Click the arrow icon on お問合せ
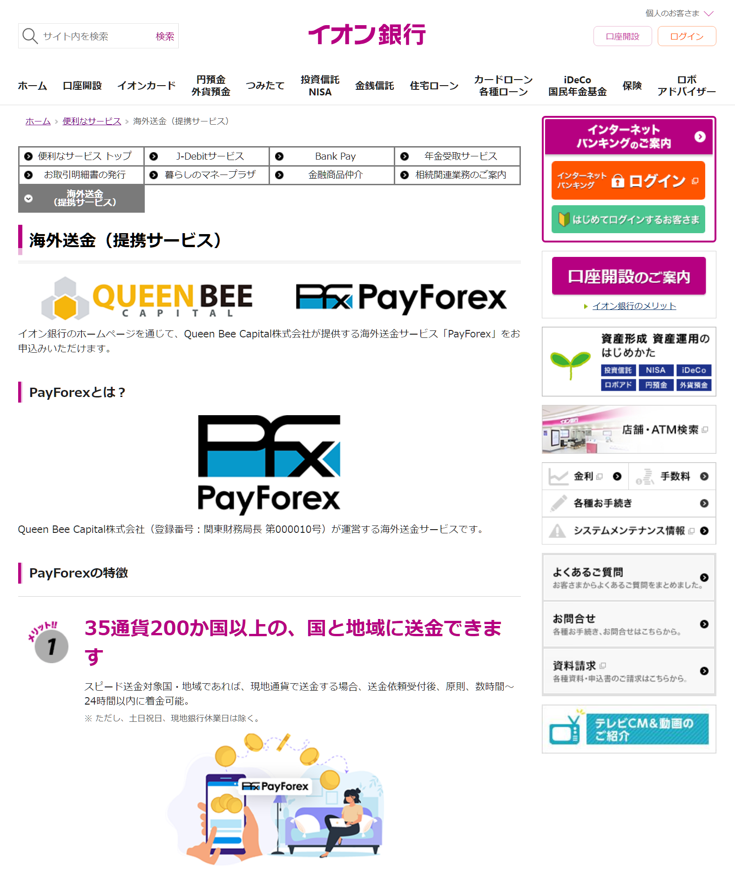 point(704,624)
